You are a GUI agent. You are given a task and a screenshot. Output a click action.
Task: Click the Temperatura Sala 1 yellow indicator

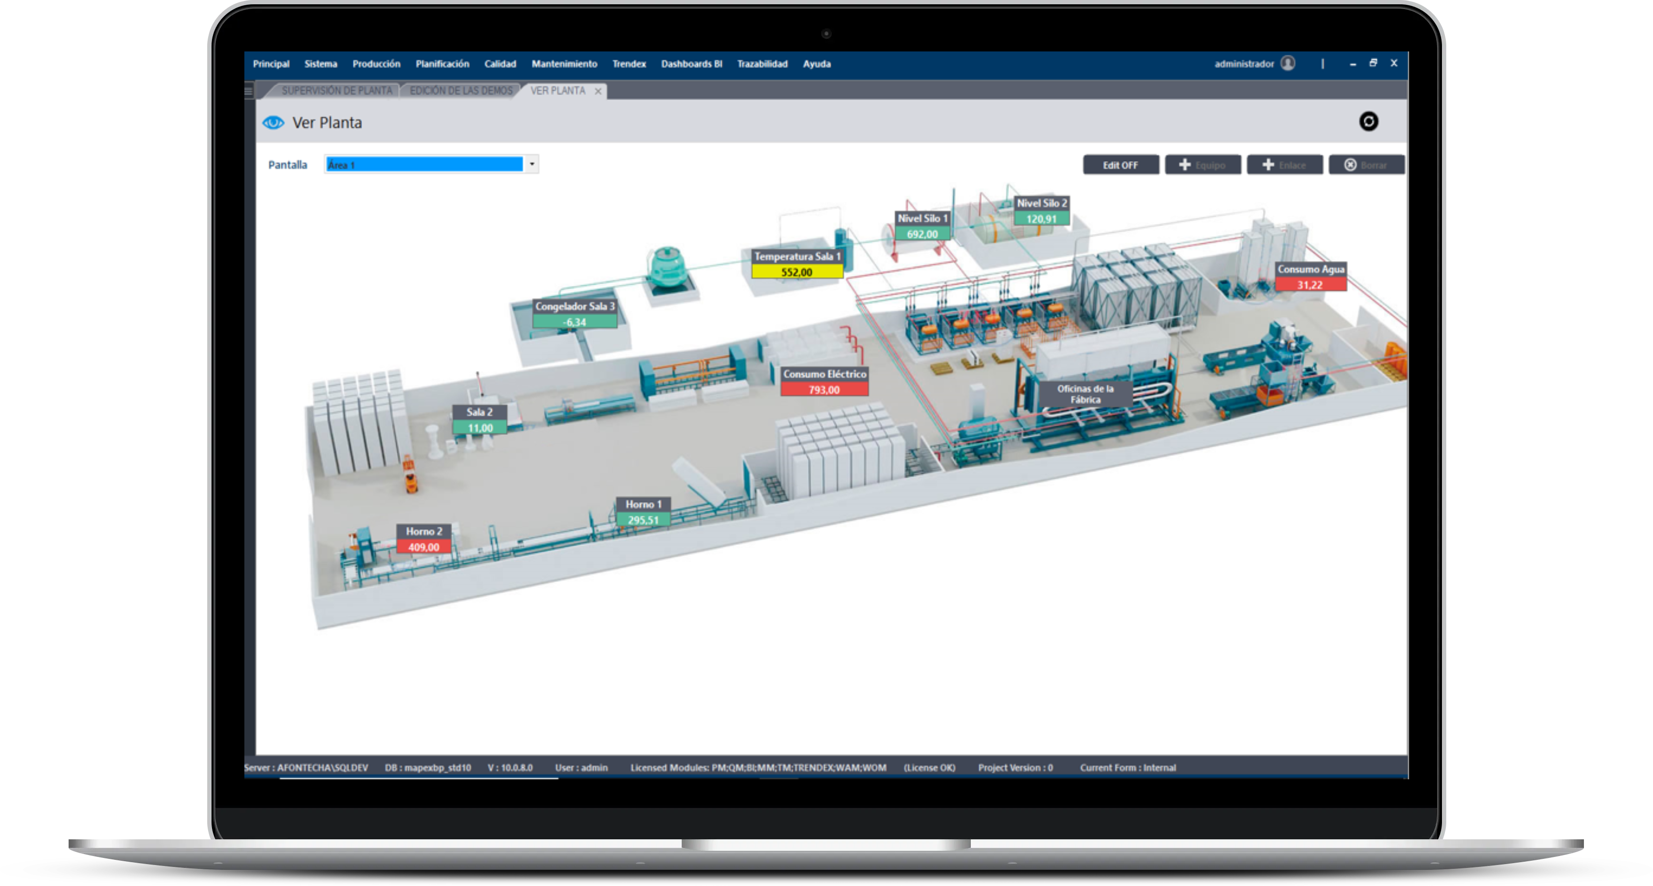(x=796, y=272)
